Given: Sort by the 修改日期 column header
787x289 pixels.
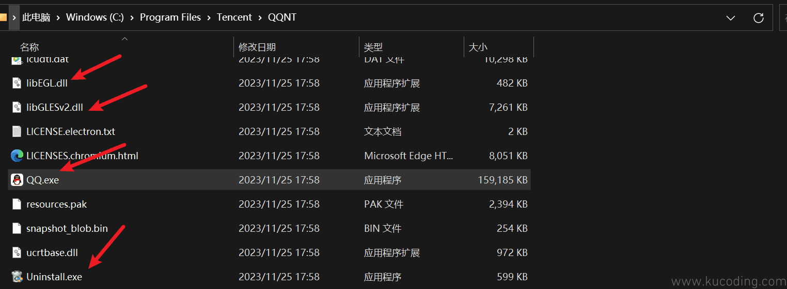Looking at the screenshot, I should (257, 47).
